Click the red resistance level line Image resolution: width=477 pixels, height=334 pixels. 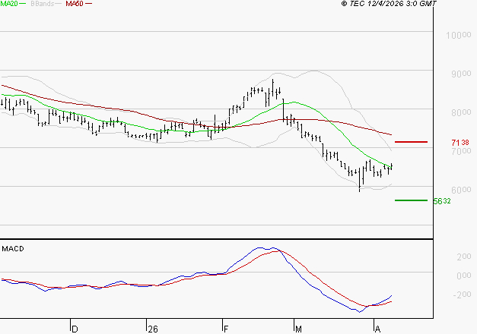411,142
